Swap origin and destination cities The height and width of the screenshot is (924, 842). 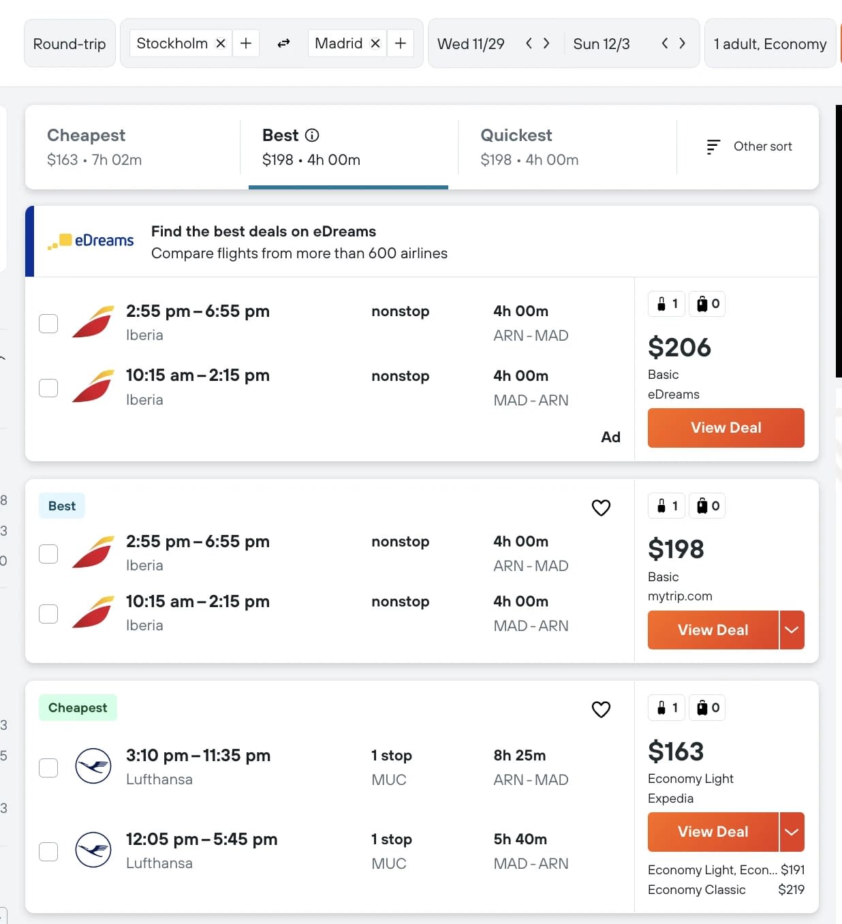coord(283,44)
